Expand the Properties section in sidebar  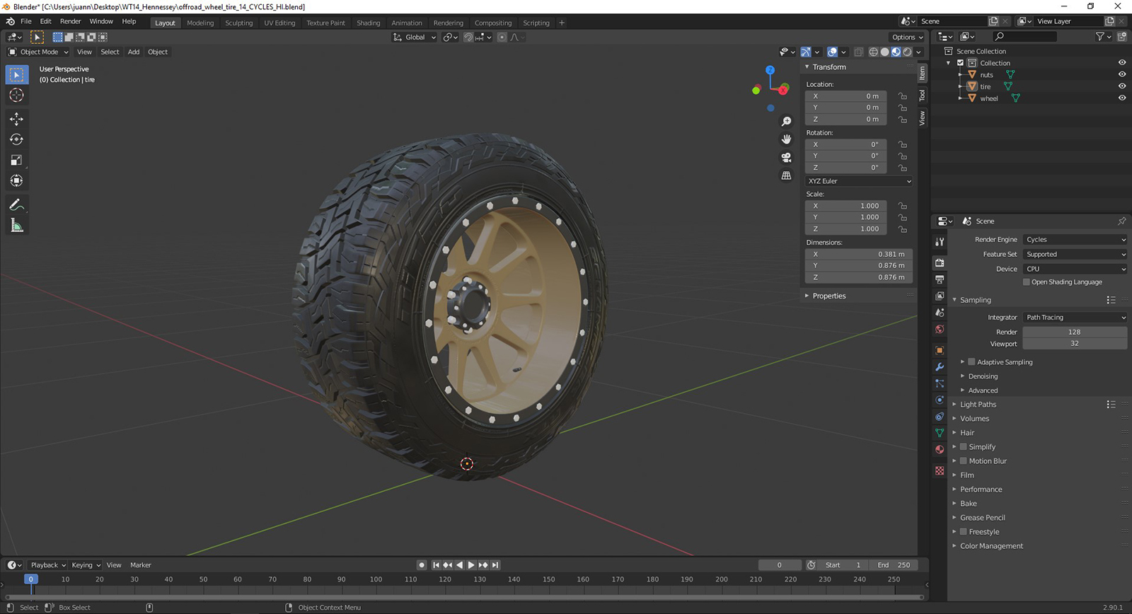coord(829,296)
